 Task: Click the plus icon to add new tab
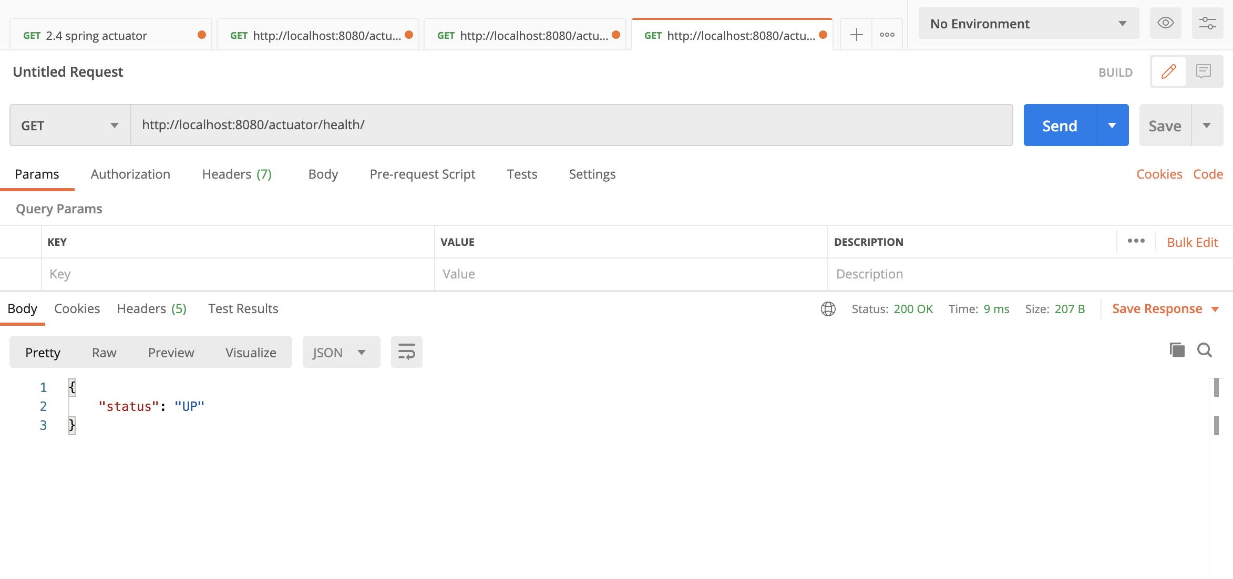click(856, 35)
